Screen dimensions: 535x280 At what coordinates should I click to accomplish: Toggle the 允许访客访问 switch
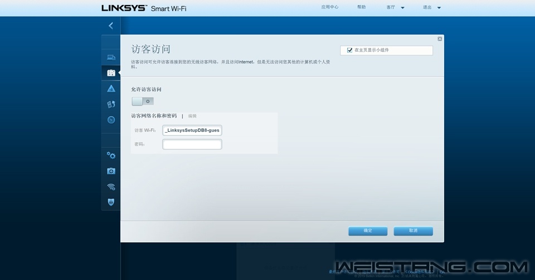point(143,101)
